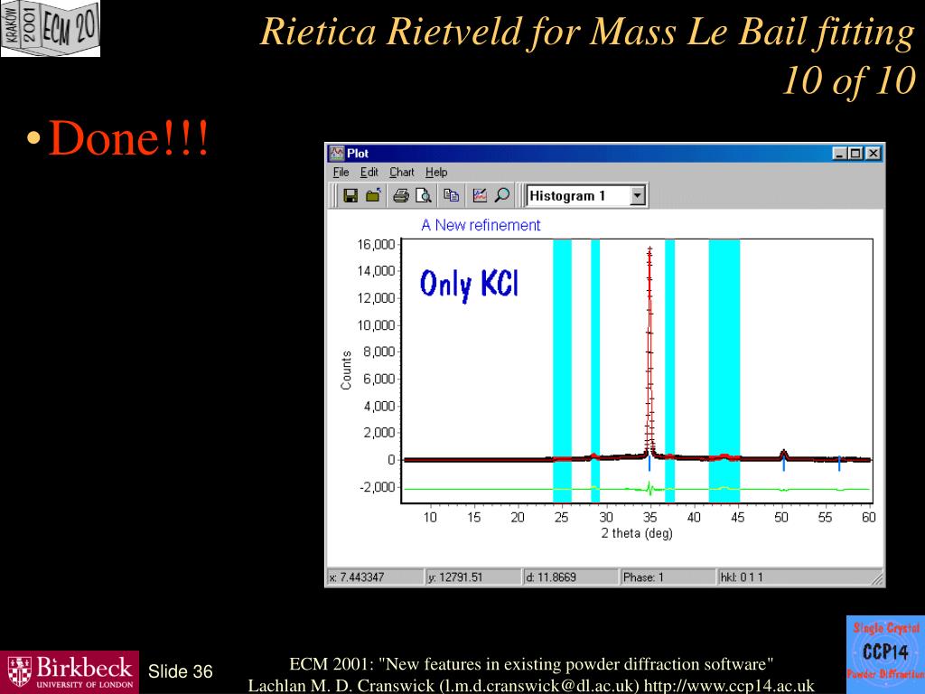Click the '2 theta (deg)' axis label

[637, 533]
